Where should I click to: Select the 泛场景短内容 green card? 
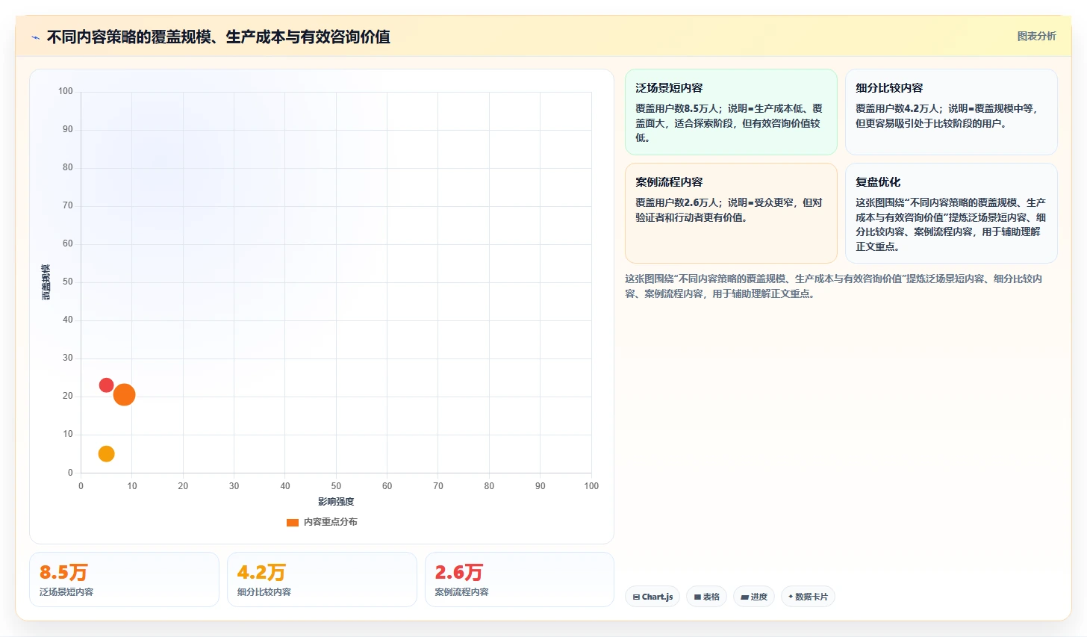pyautogui.click(x=731, y=112)
